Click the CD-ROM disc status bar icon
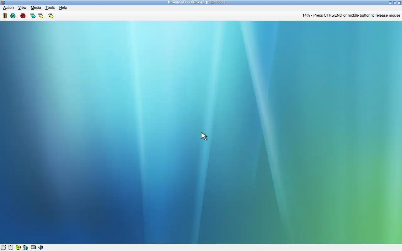Image resolution: width=402 pixels, height=251 pixels. [x=18, y=247]
